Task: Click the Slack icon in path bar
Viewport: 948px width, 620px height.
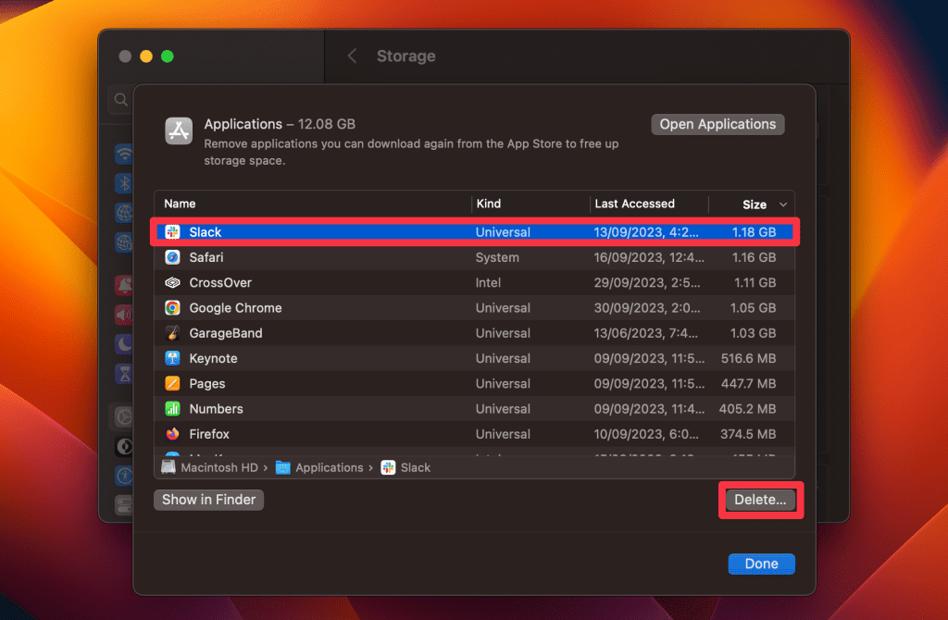Action: pyautogui.click(x=388, y=467)
